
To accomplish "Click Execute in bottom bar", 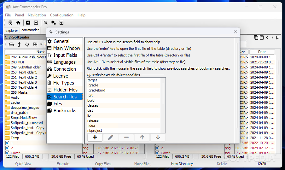I will tap(63, 164).
